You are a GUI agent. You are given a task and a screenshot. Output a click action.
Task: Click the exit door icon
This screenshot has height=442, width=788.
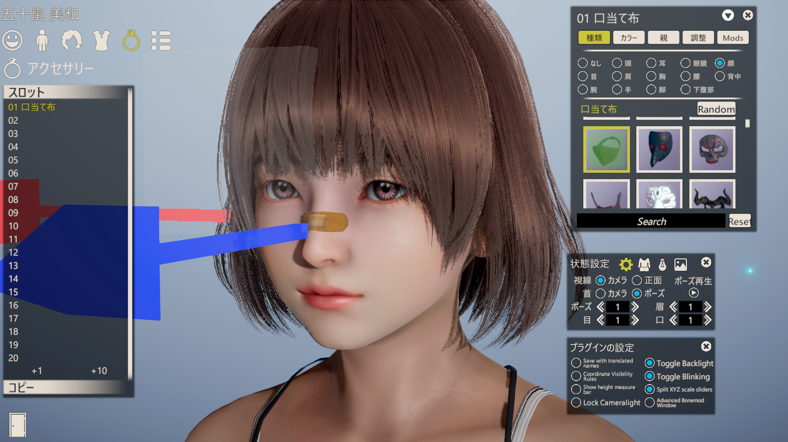(17, 425)
